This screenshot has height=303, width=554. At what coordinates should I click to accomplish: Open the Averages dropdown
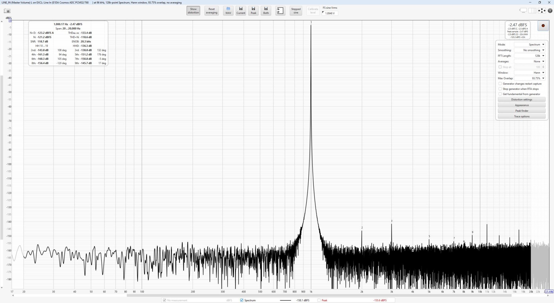[530, 61]
